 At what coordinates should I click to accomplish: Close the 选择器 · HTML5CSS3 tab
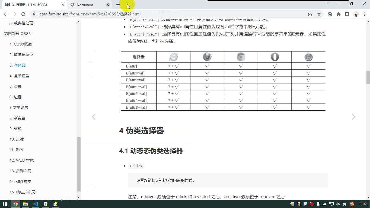point(63,5)
